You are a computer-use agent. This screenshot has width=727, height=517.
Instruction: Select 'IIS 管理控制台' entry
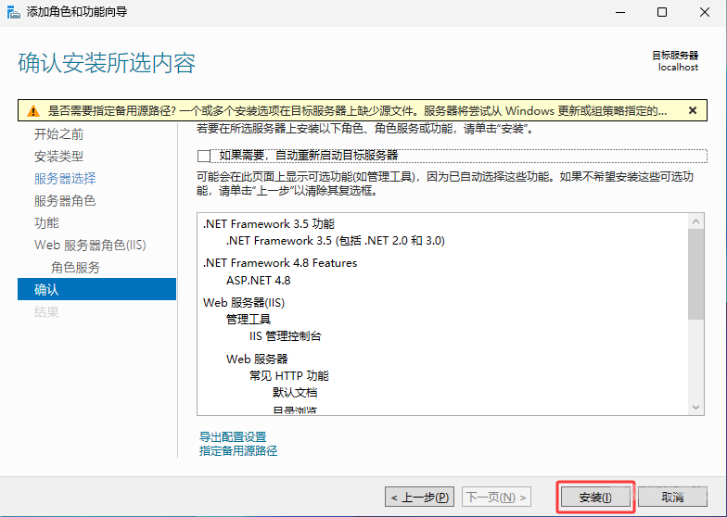point(286,336)
